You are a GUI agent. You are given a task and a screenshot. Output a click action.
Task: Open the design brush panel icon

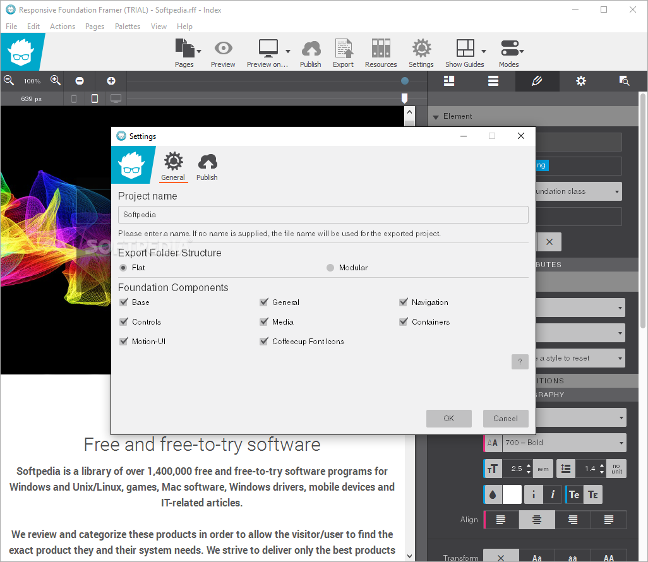click(x=537, y=81)
